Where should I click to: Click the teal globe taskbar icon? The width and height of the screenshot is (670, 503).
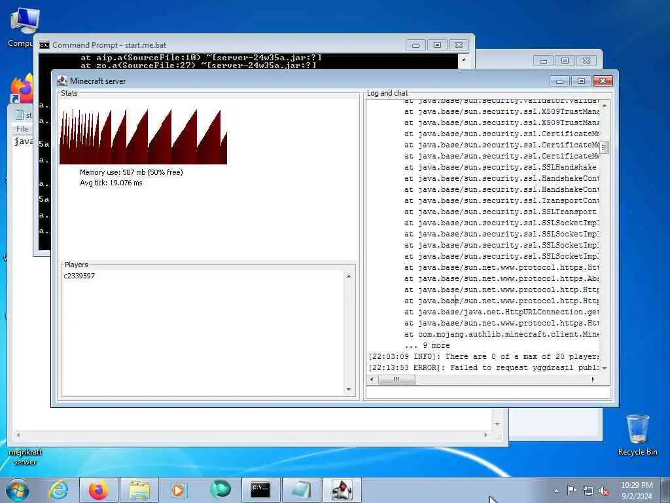click(220, 490)
